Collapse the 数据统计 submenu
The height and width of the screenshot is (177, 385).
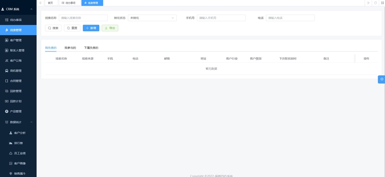point(31,122)
